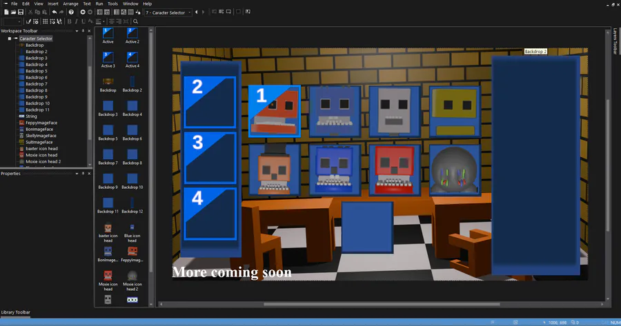
Task: Select Active 3 object thumbnail
Action: click(108, 60)
